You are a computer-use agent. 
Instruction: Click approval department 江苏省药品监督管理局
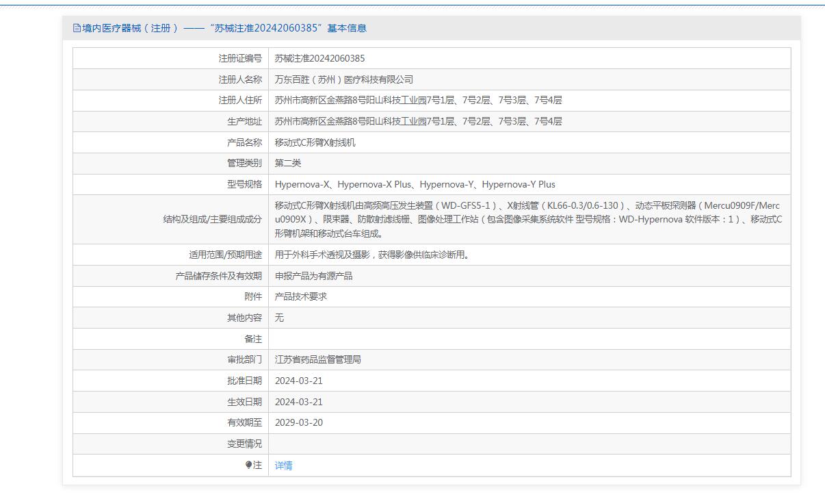tap(317, 359)
